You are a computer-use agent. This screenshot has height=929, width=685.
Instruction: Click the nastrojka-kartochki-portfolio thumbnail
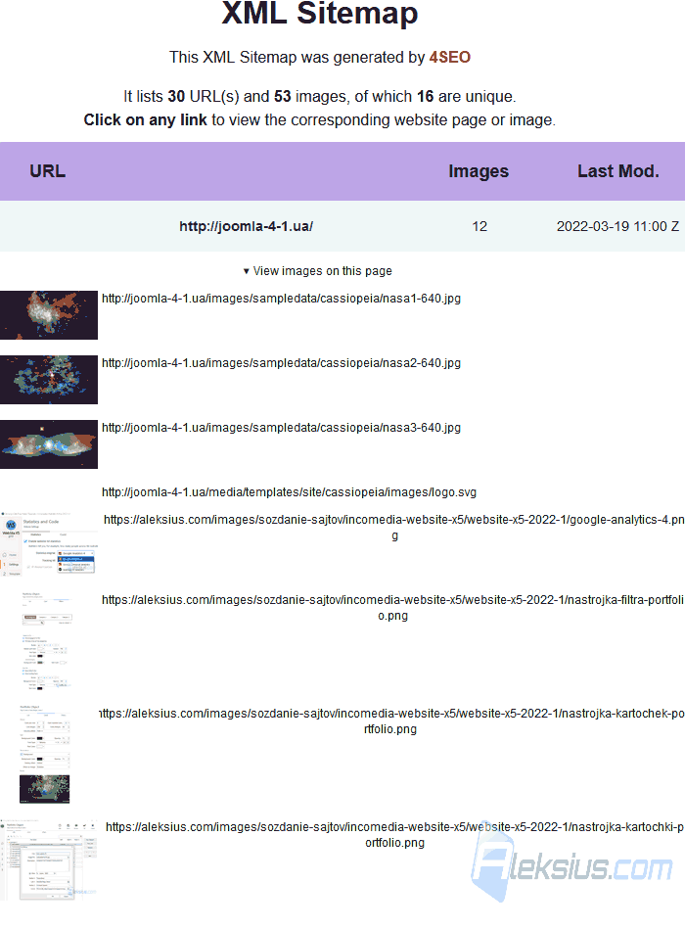click(49, 859)
